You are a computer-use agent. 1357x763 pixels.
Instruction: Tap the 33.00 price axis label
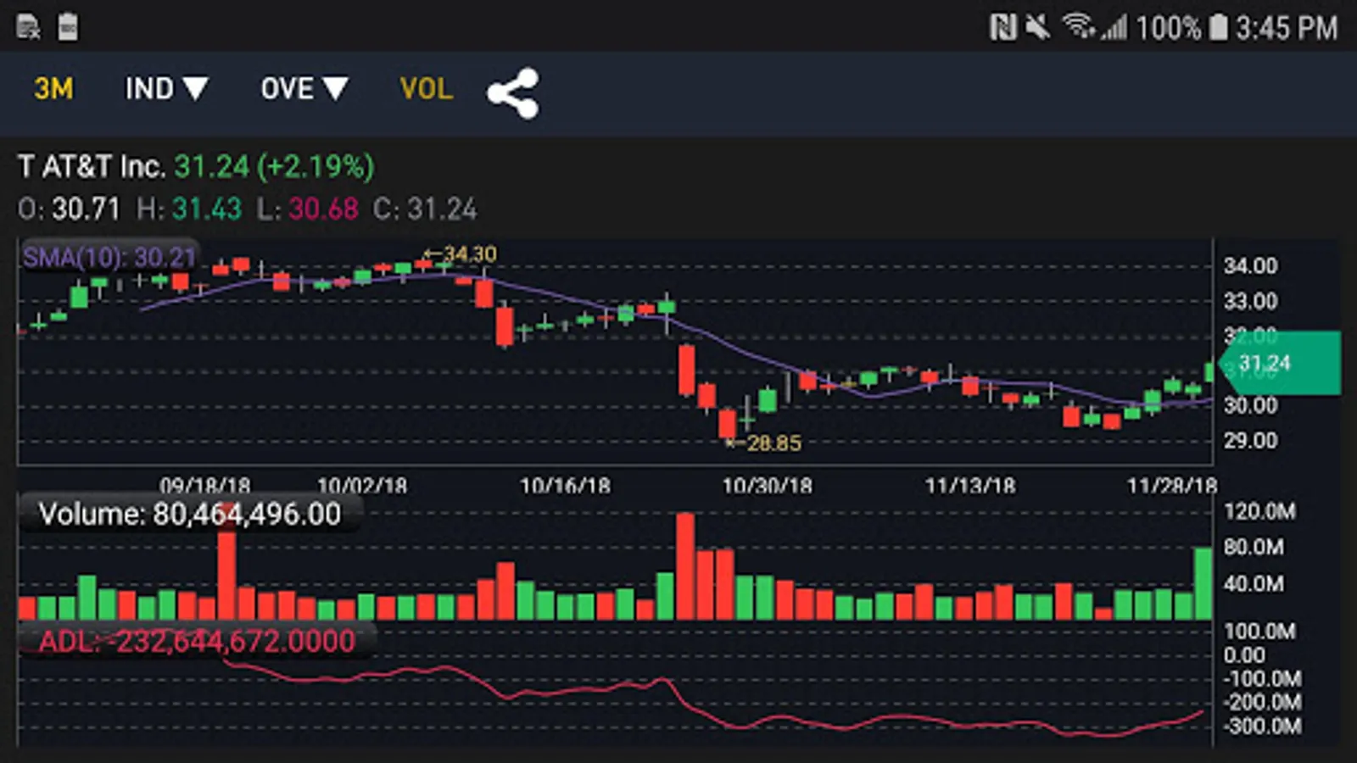[x=1250, y=301]
